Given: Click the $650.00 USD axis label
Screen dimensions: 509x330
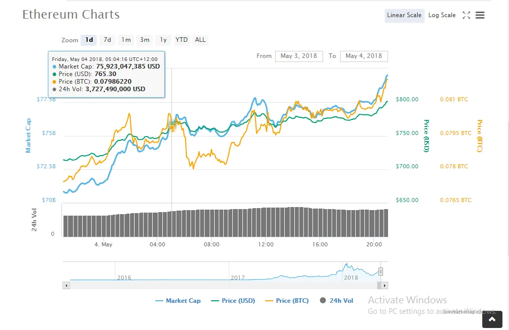Looking at the screenshot, I should point(407,200).
